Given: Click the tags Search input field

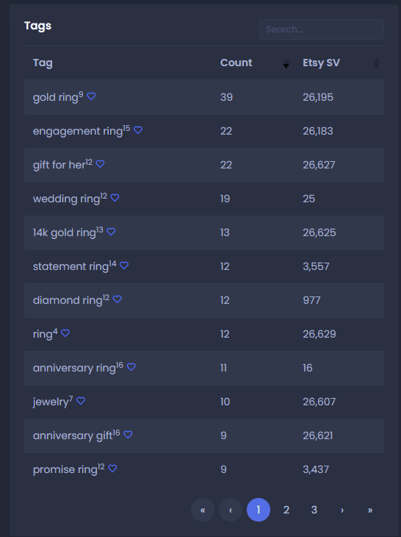Looking at the screenshot, I should (322, 29).
